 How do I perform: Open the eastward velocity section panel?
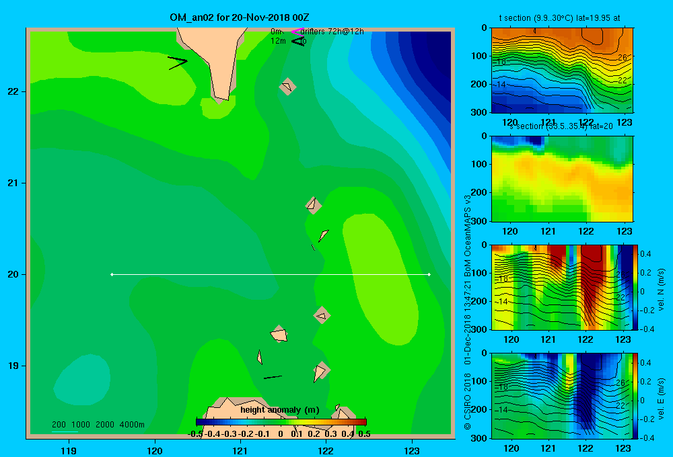[562, 396]
